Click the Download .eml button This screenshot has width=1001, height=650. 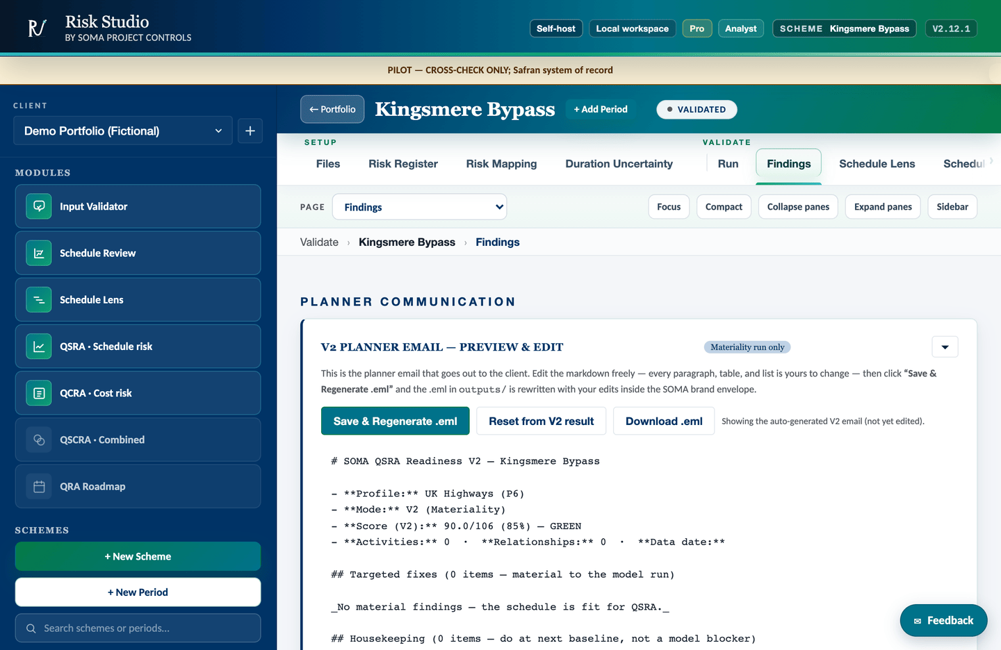[x=664, y=422]
